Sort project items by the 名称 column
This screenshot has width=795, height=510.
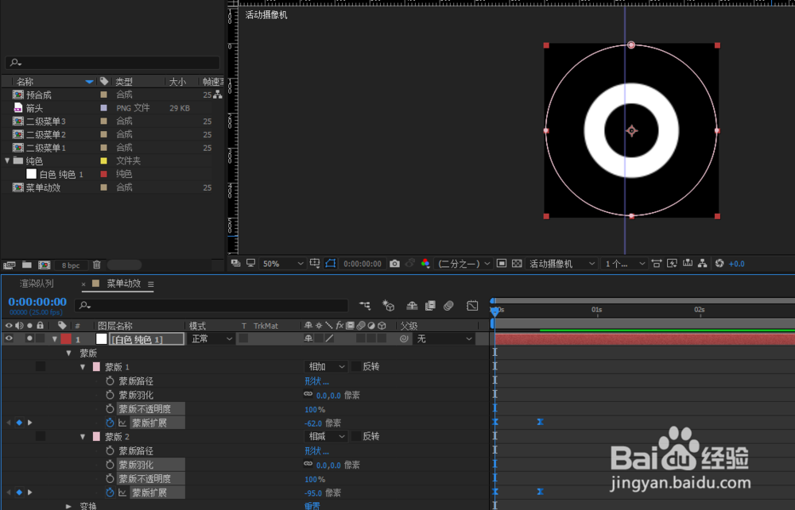coord(25,82)
